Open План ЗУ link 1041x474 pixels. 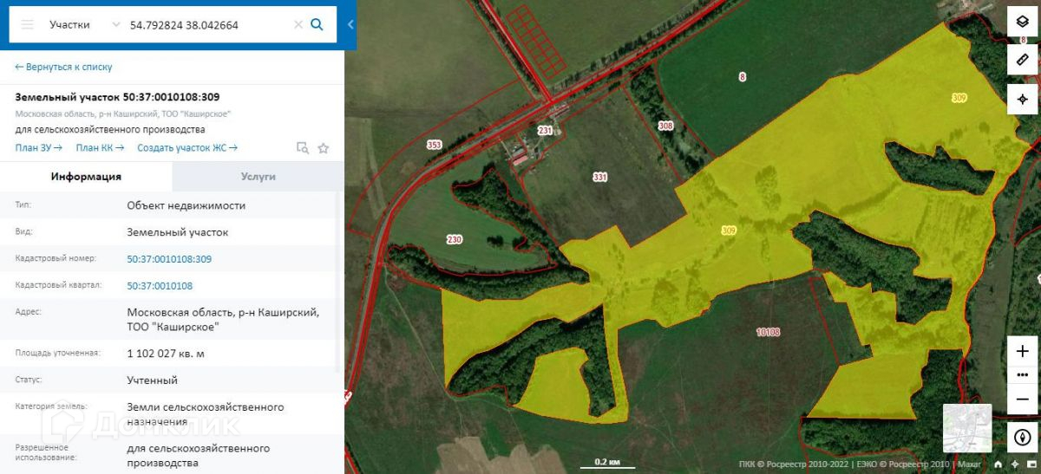point(39,147)
